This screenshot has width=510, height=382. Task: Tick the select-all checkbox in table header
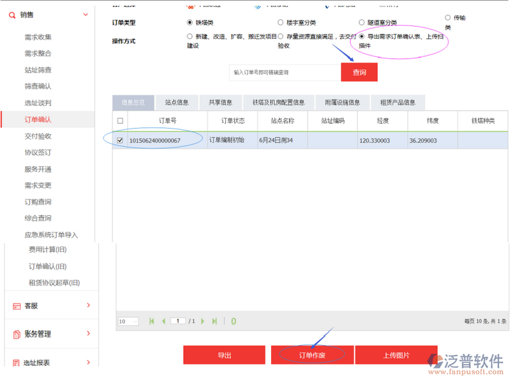(120, 121)
